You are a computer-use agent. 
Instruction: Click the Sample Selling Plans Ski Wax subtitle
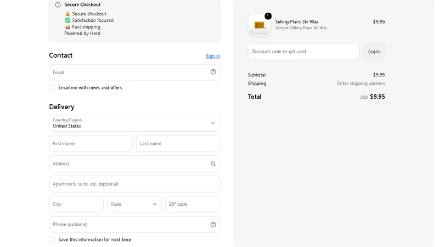(301, 28)
